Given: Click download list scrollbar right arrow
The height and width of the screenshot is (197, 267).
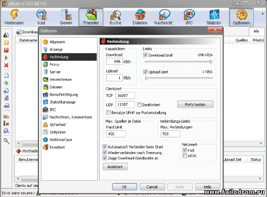Looking at the screenshot, I should point(261,143).
